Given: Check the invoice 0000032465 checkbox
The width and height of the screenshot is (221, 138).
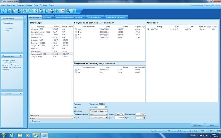Looking at the screenshot, I should click(75, 29).
